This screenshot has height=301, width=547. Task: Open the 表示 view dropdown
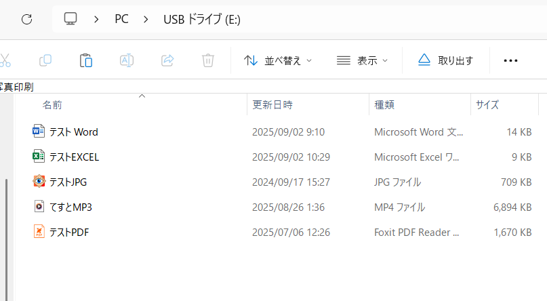(362, 60)
